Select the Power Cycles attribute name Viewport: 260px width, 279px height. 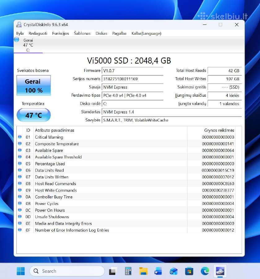(46, 204)
